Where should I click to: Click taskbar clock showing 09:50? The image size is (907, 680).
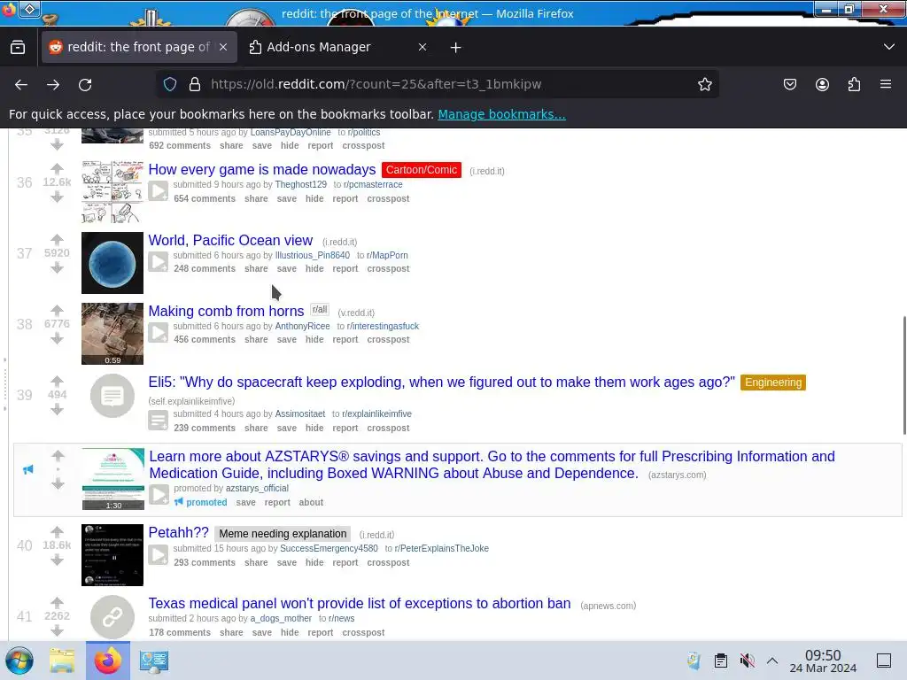(823, 661)
